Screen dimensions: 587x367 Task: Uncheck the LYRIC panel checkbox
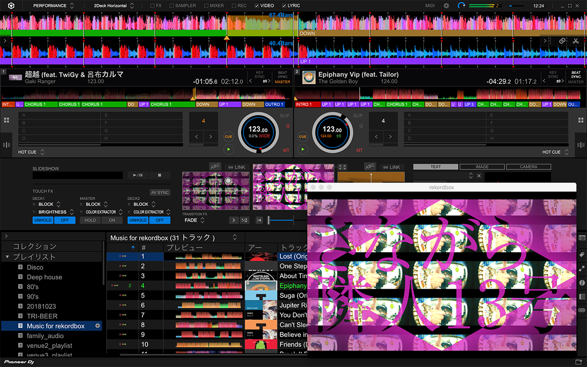284,6
